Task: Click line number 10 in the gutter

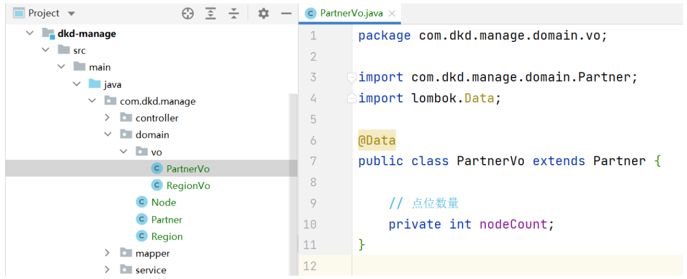Action: tap(310, 224)
